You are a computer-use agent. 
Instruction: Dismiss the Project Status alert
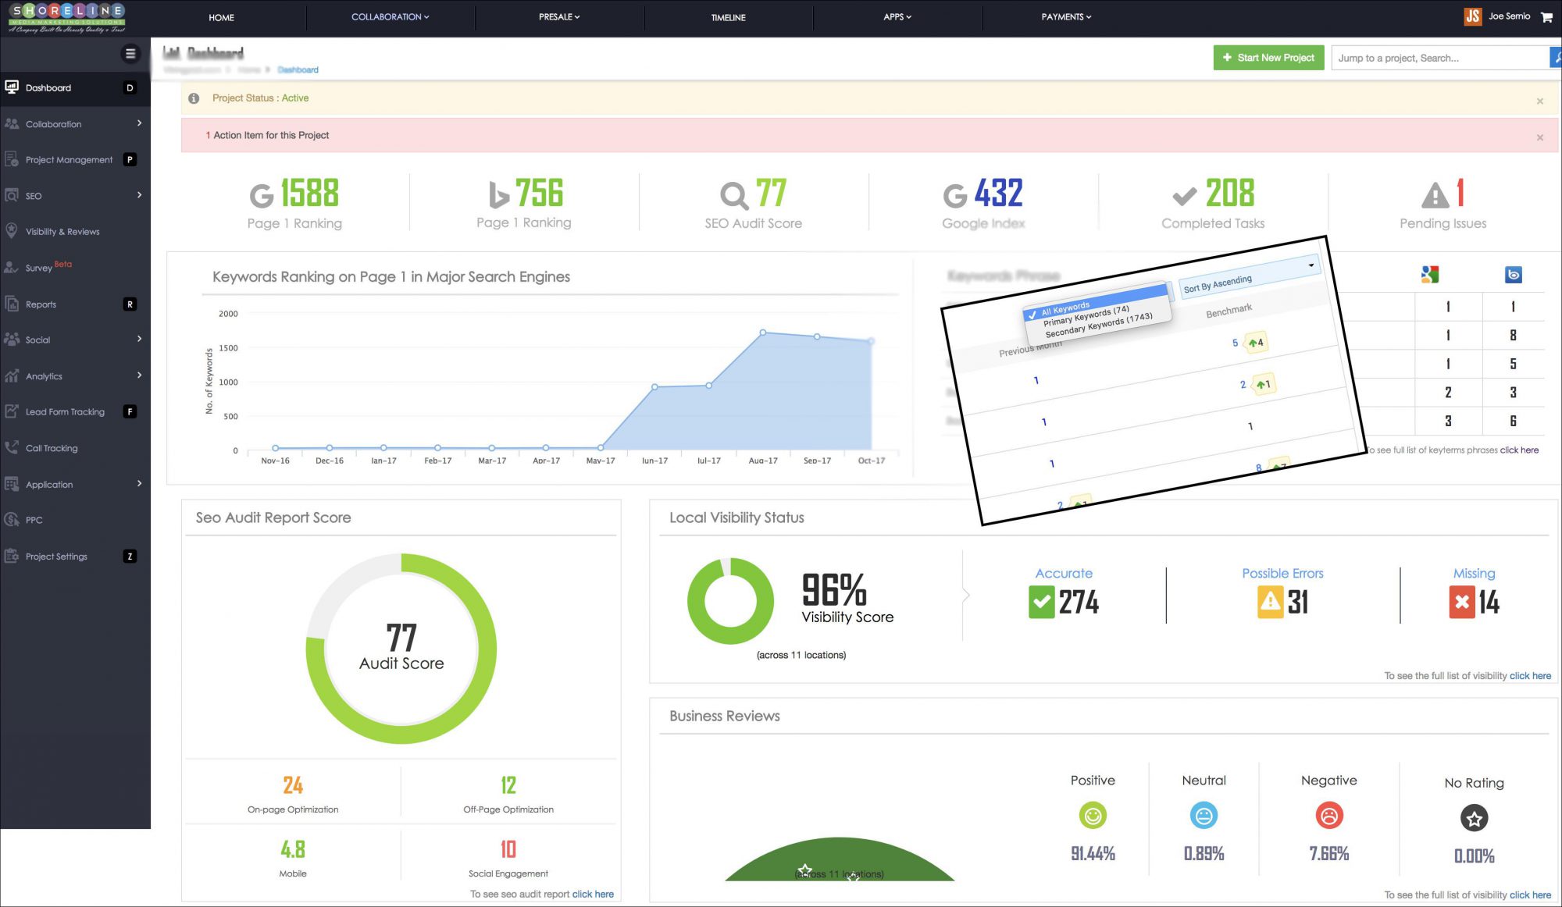coord(1540,101)
